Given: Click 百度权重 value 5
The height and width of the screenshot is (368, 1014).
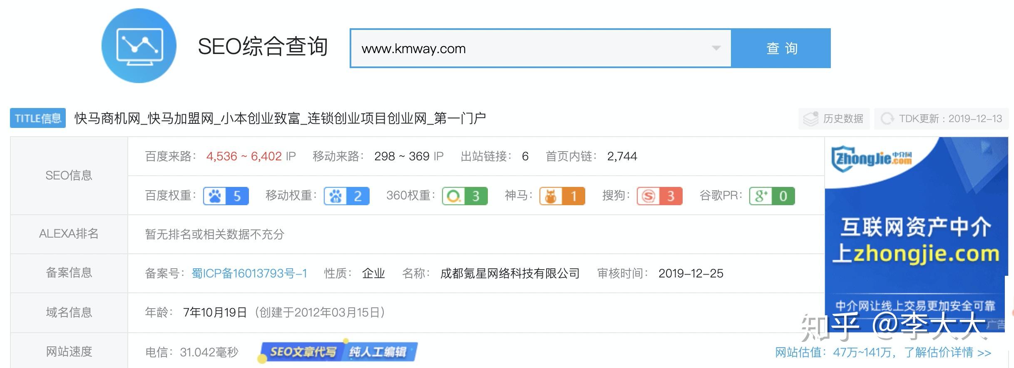Looking at the screenshot, I should (x=237, y=196).
